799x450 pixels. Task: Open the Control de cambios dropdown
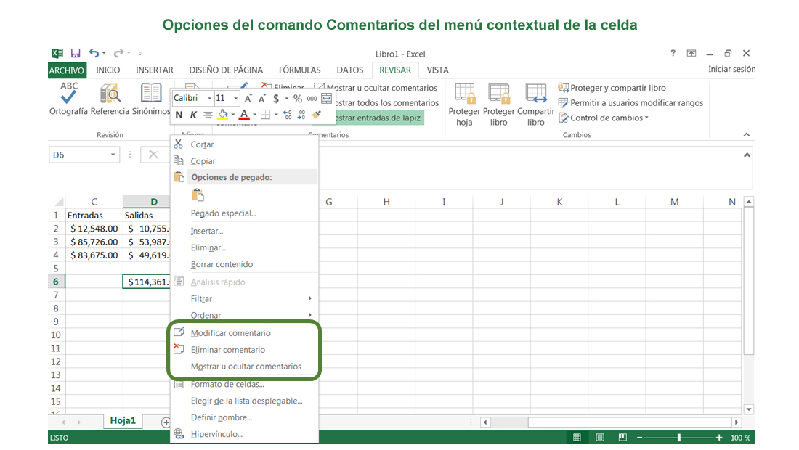tap(605, 118)
